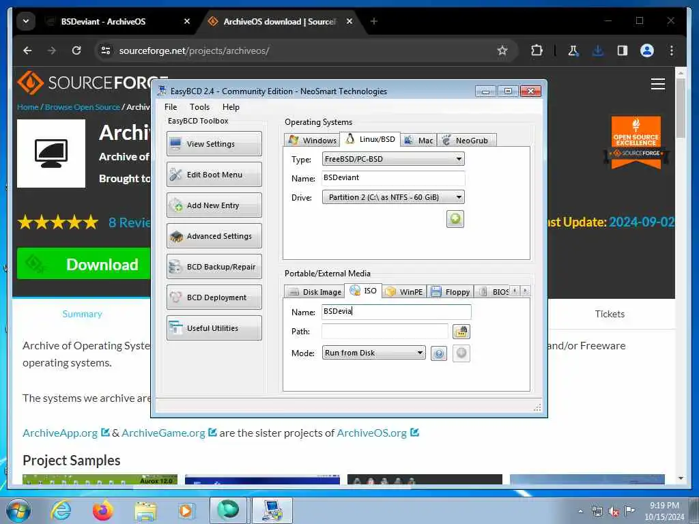This screenshot has height=524, width=699.
Task: Click browser back arrow
Action: 27,50
